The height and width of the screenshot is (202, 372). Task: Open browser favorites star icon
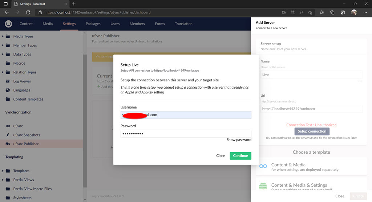click(x=322, y=12)
